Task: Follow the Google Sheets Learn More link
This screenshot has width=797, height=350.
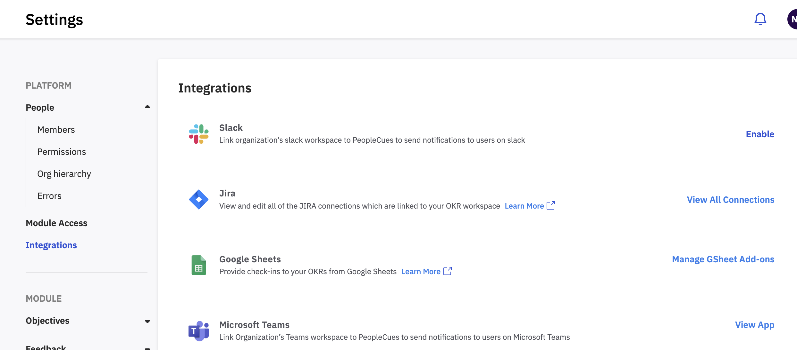Action: click(421, 271)
